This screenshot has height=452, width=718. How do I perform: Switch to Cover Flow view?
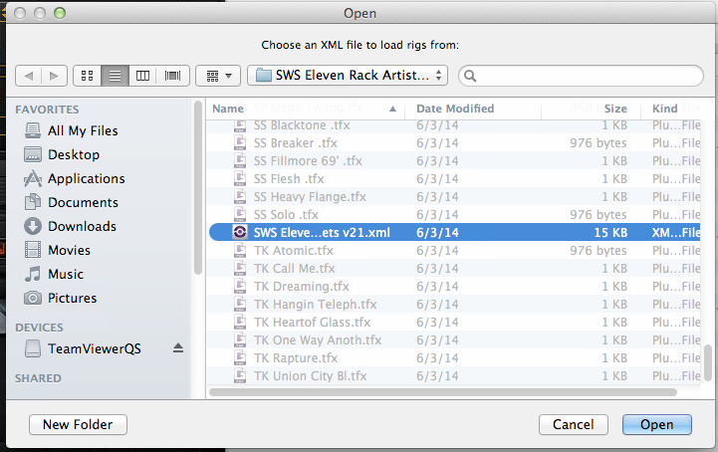coord(172,75)
